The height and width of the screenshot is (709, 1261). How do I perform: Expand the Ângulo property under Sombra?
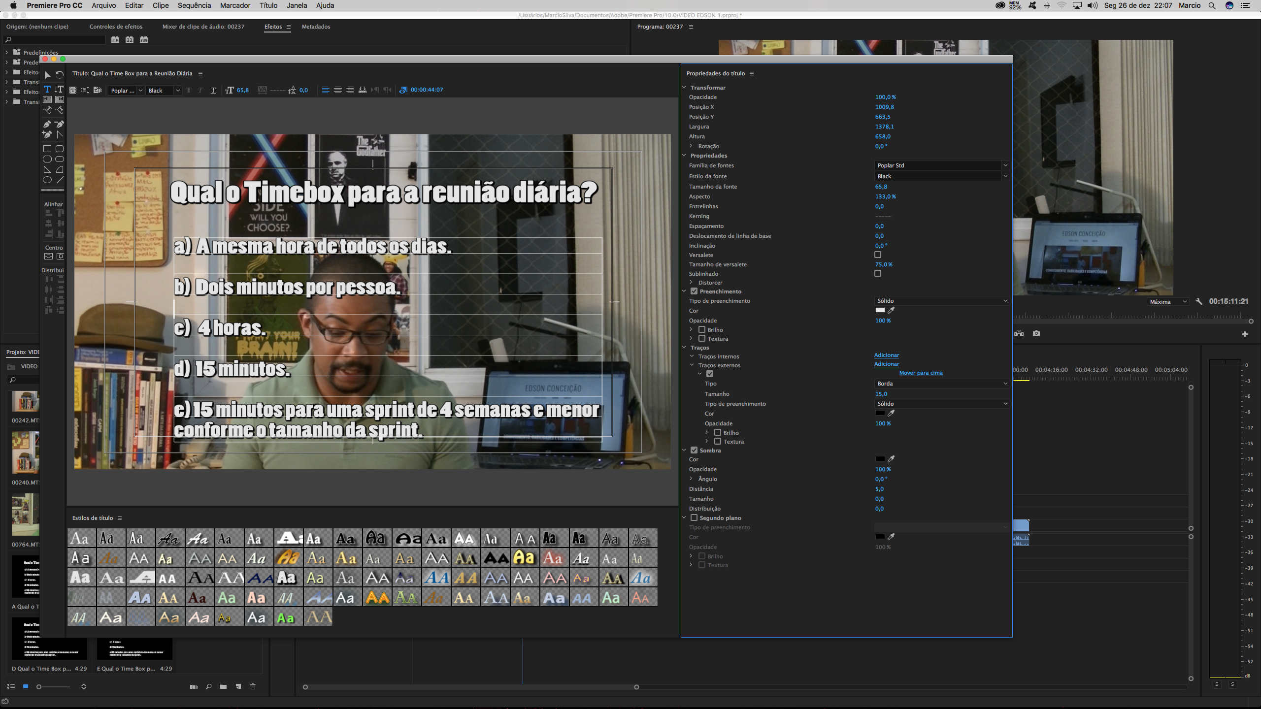click(691, 479)
